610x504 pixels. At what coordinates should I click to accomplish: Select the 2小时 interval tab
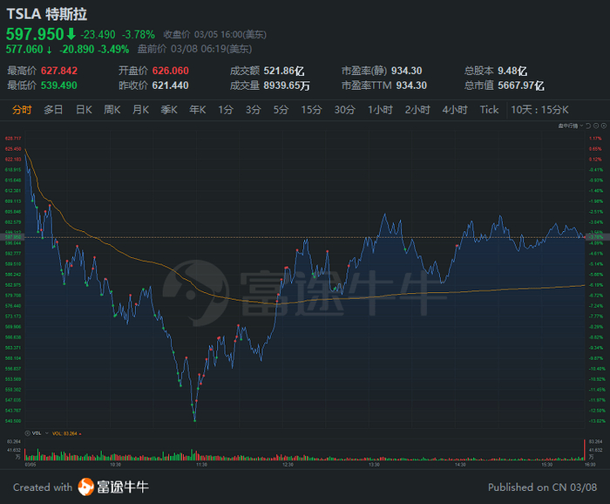(417, 110)
